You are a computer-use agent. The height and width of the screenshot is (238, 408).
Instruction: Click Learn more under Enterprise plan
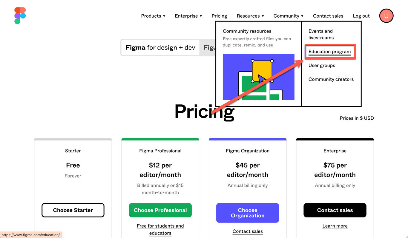[x=335, y=226]
